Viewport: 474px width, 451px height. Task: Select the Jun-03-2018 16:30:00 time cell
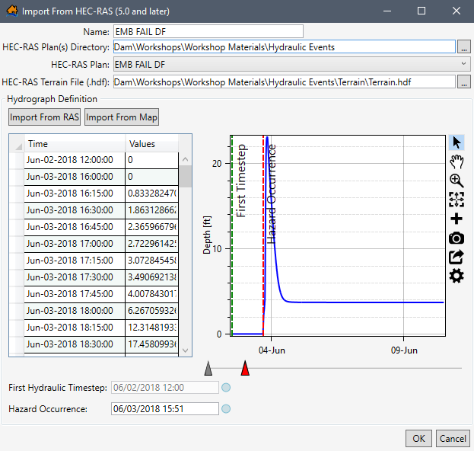[x=75, y=210]
